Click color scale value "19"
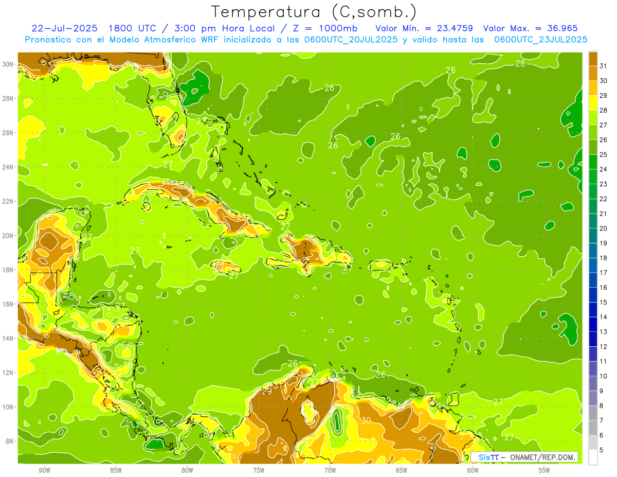Viewport: 617px width, 477px height. tap(604, 243)
